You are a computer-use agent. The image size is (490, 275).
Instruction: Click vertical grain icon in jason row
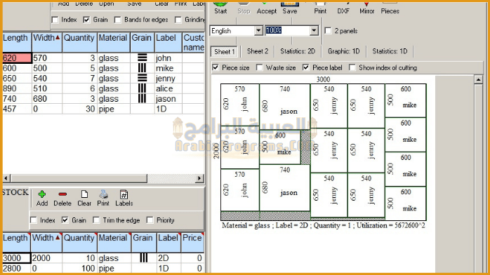(143, 99)
